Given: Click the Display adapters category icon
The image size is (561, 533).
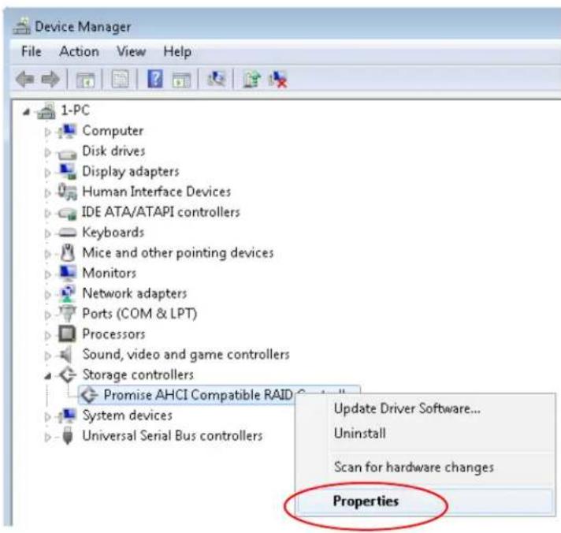Looking at the screenshot, I should coord(67,171).
